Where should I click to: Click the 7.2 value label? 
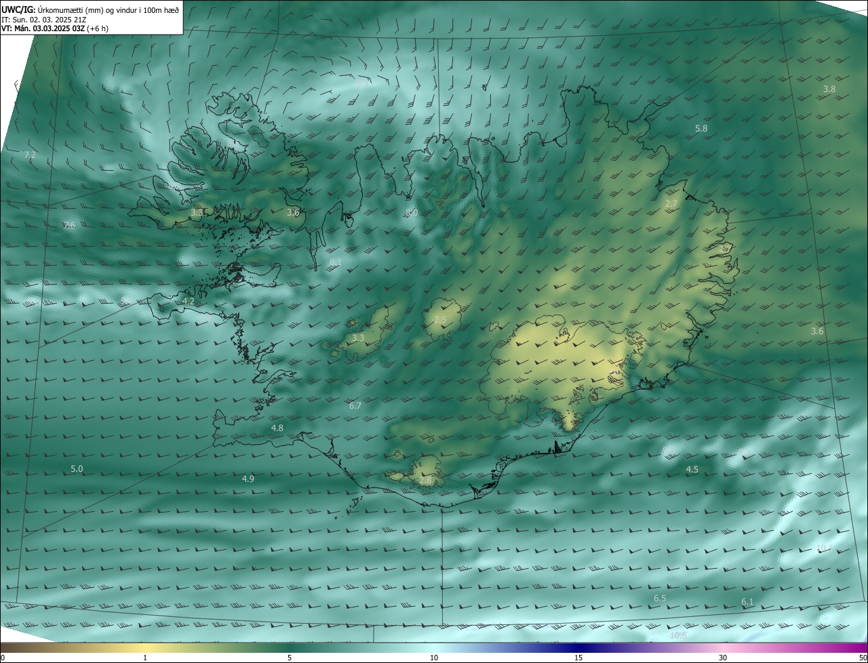click(30, 155)
